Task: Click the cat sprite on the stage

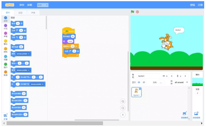Action: 166,42
